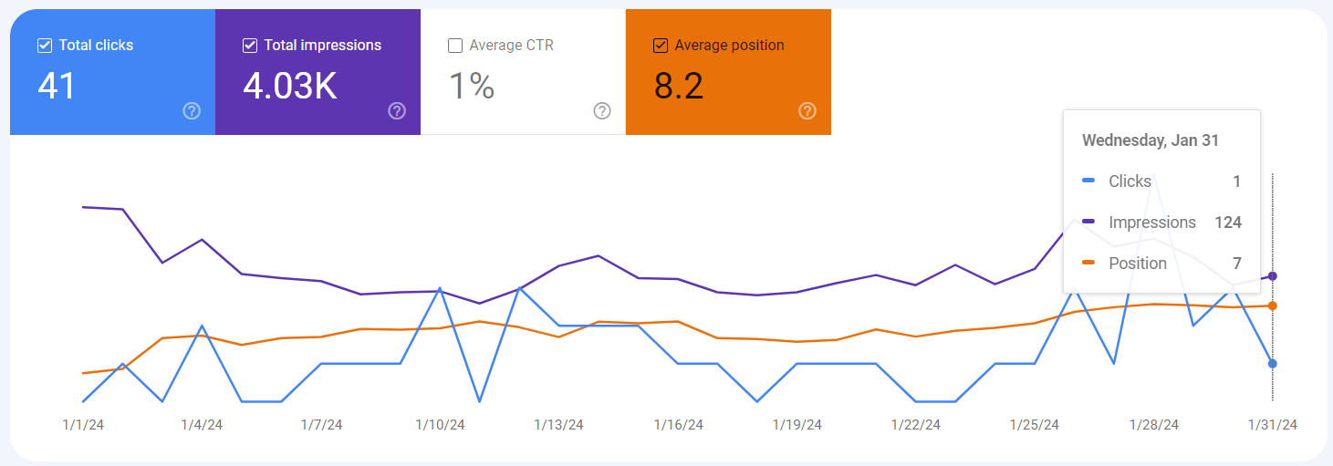Click the 8.2 average position value

pyautogui.click(x=679, y=86)
